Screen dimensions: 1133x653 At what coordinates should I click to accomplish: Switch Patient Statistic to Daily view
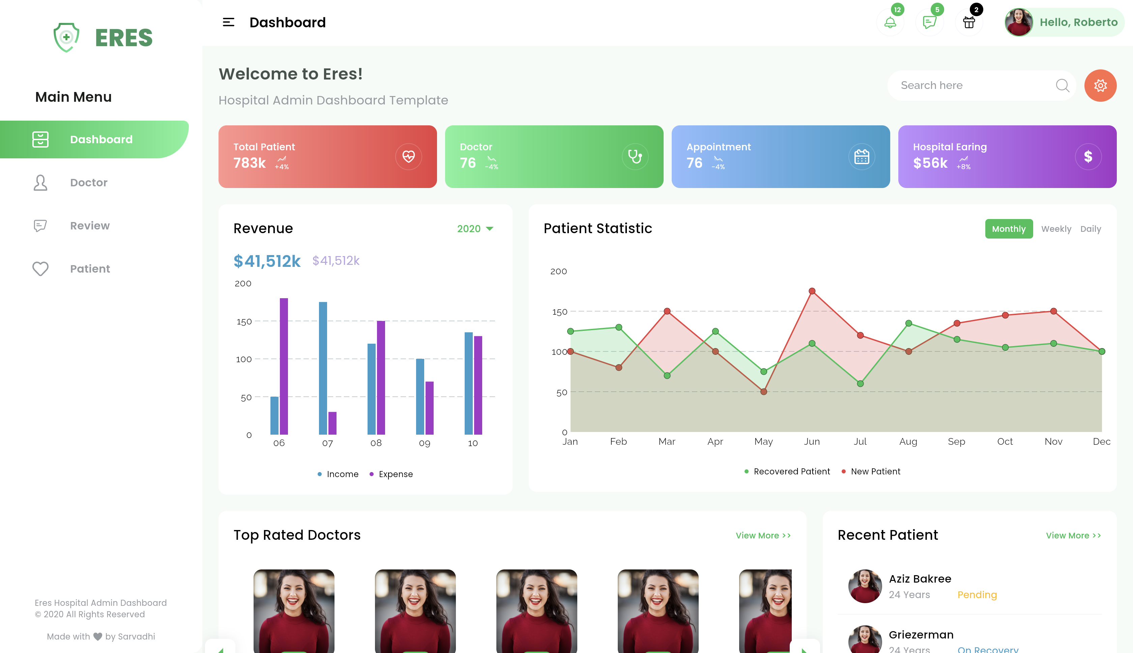click(x=1091, y=229)
